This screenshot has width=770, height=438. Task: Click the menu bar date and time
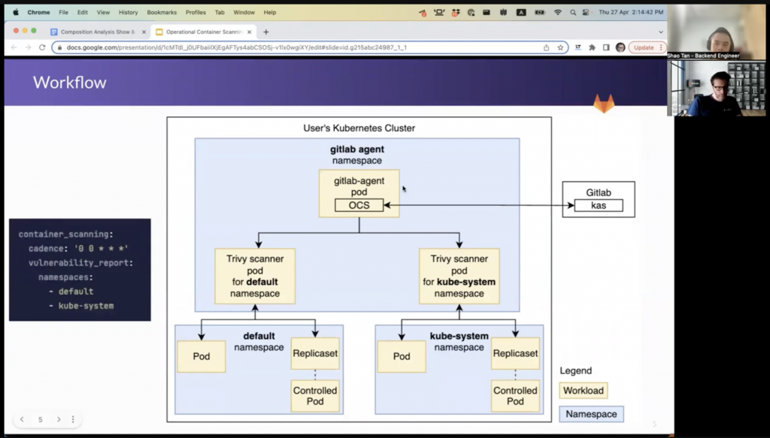point(631,12)
